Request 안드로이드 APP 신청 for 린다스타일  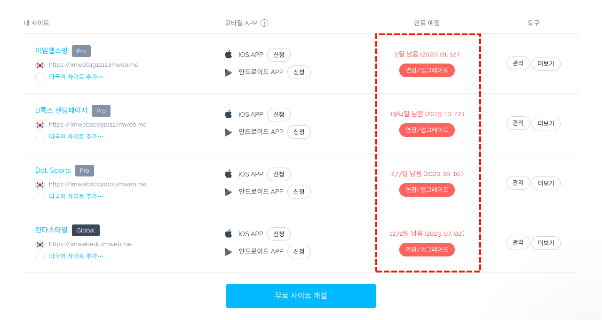tap(299, 251)
